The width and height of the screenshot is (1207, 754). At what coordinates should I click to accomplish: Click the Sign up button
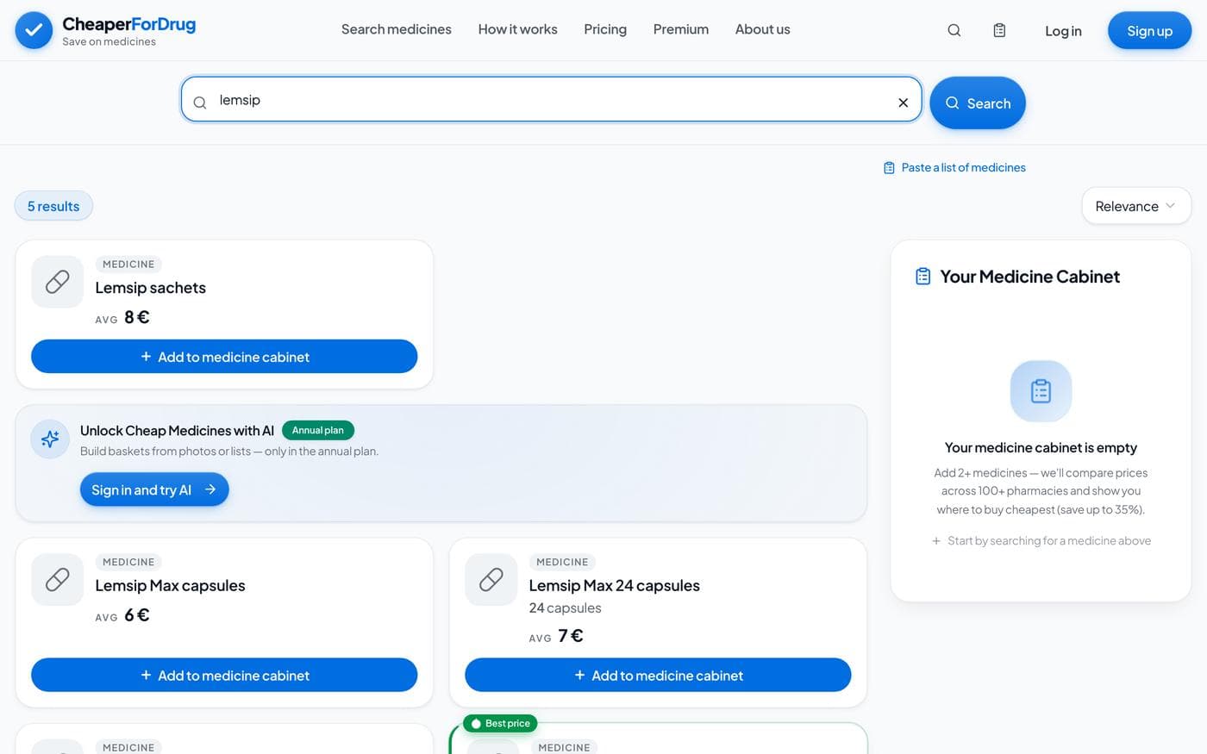point(1149,30)
